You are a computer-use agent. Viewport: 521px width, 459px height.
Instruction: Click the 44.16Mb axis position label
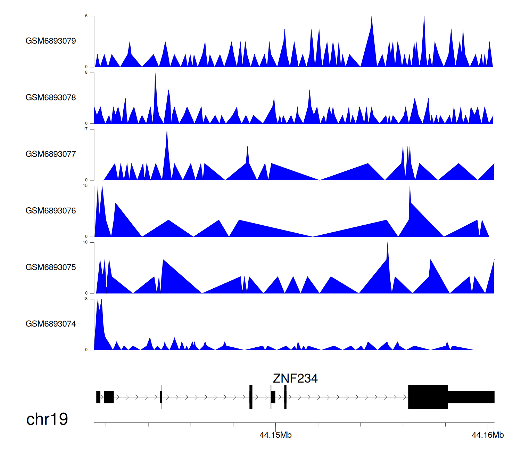point(488,435)
